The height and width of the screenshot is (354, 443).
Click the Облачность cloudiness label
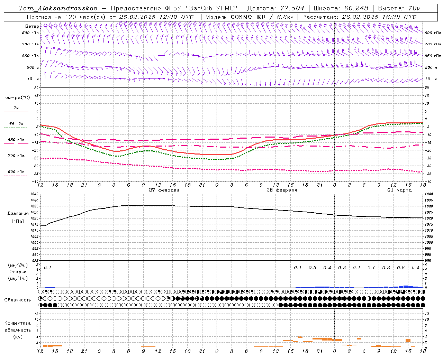pos(18,300)
